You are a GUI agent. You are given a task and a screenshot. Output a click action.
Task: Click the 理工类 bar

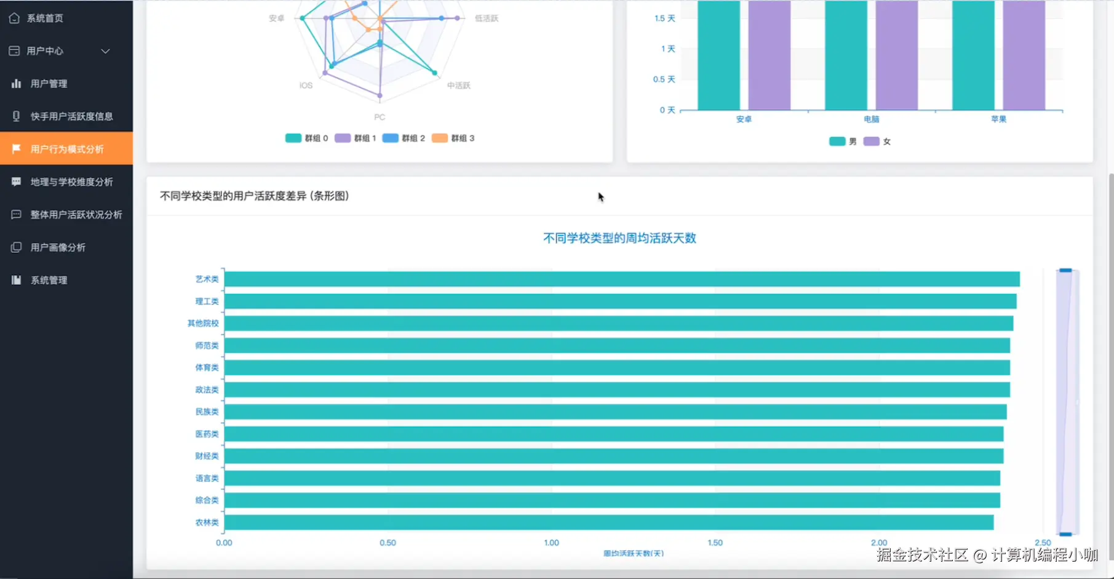pyautogui.click(x=620, y=301)
